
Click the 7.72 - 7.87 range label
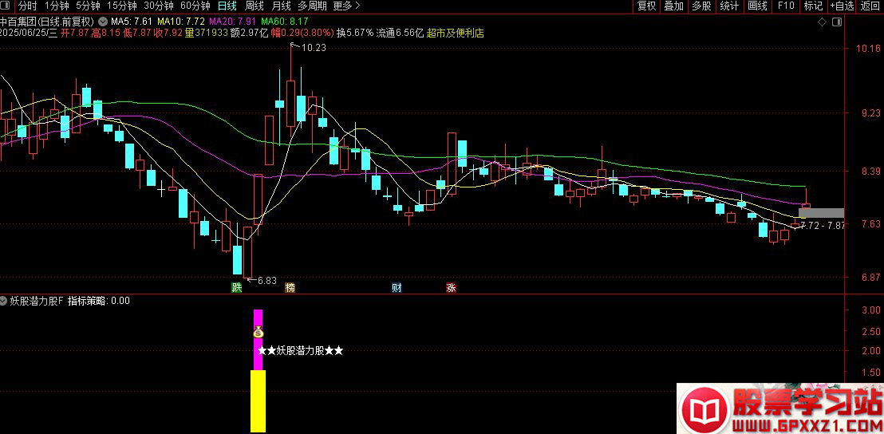[823, 226]
